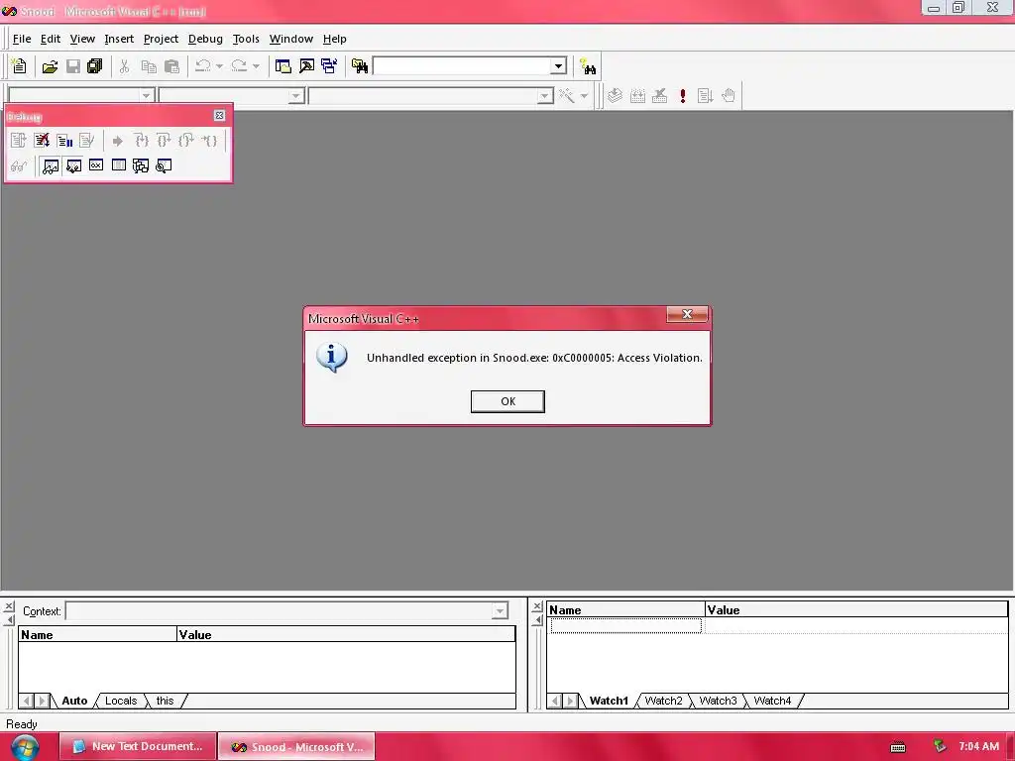The width and height of the screenshot is (1015, 761).
Task: Click the Show Next Statement arrow
Action: tap(117, 141)
